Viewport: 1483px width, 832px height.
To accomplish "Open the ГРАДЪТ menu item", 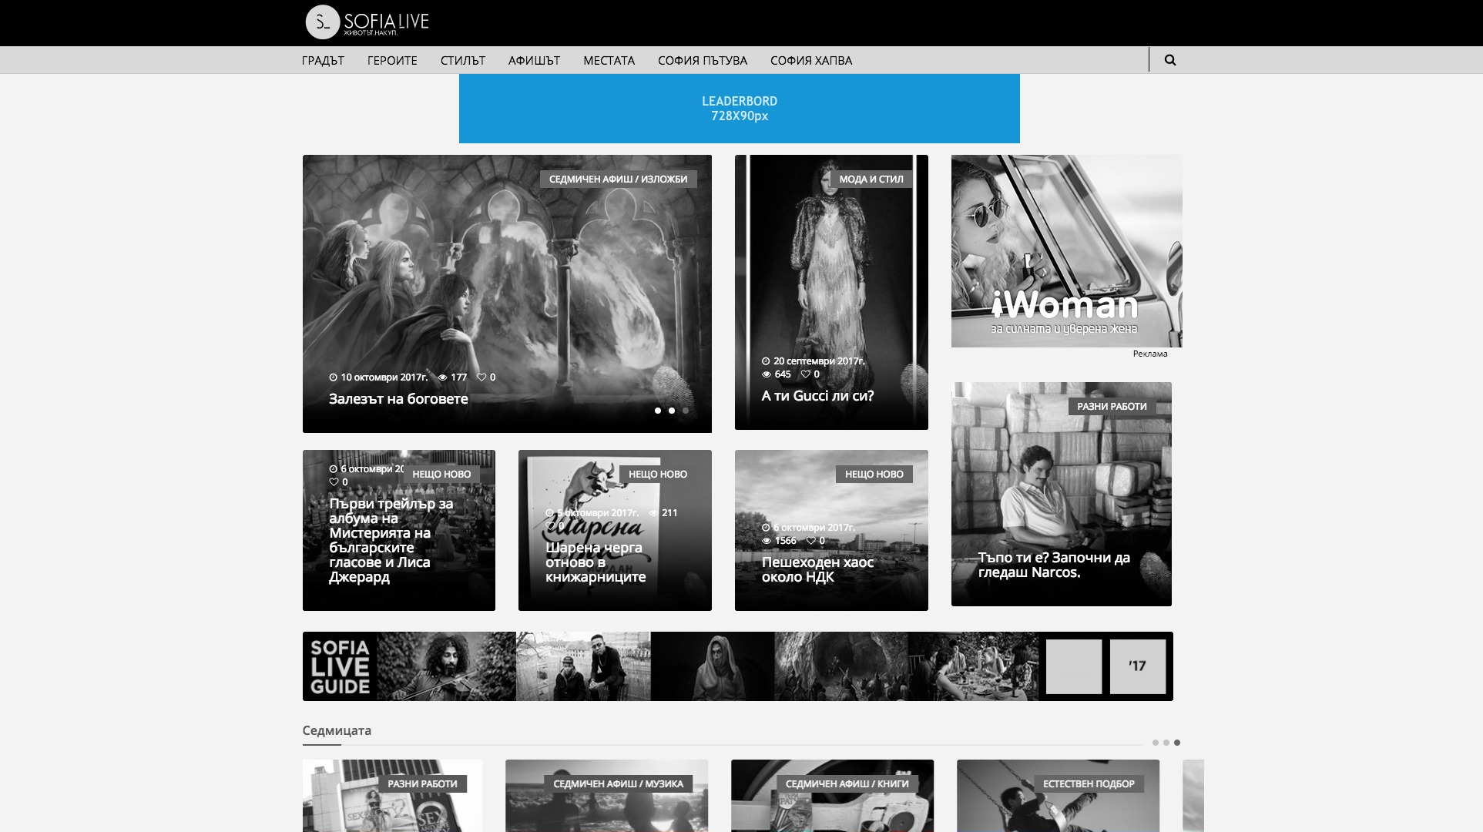I will click(x=323, y=60).
